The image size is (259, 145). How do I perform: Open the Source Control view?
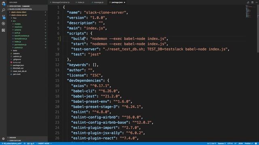(x=3, y=17)
